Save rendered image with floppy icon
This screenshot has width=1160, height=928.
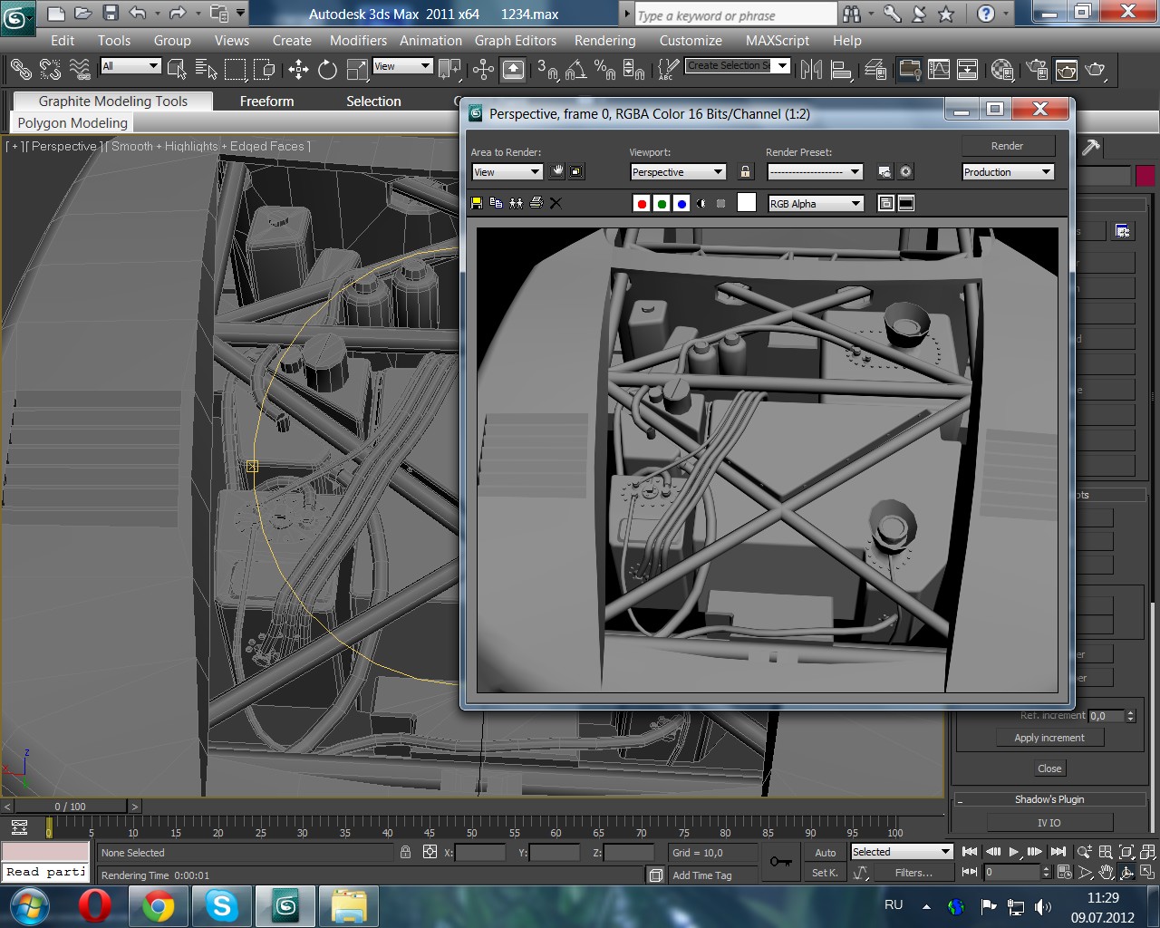[477, 203]
